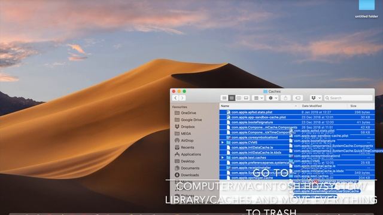The height and width of the screenshot is (215, 383).
Task: Click the Edit Tags toolbar button
Action: (x=298, y=98)
